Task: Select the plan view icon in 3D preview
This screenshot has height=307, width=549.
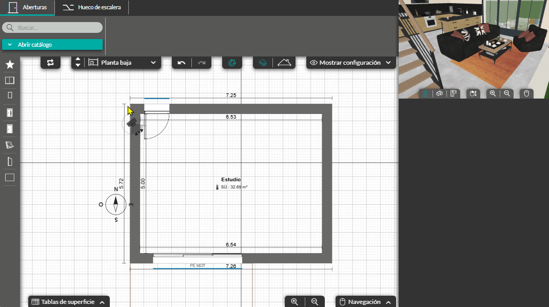Action: [x=454, y=93]
